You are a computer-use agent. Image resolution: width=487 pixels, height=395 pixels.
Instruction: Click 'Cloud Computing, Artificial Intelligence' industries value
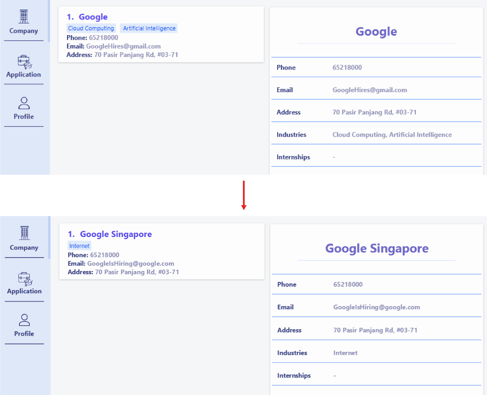(392, 135)
